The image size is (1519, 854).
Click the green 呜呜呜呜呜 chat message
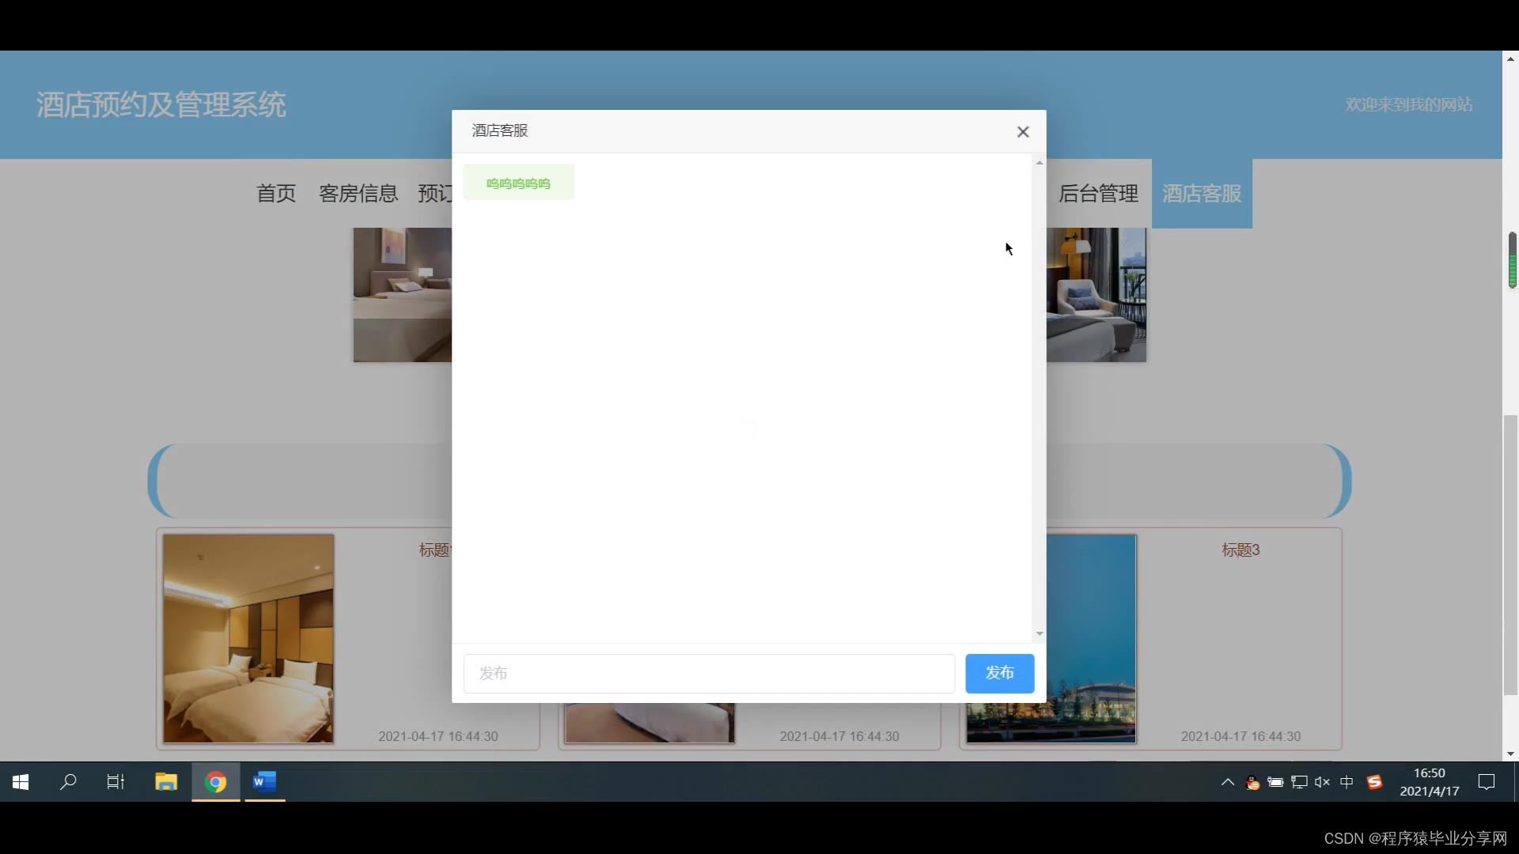(518, 183)
